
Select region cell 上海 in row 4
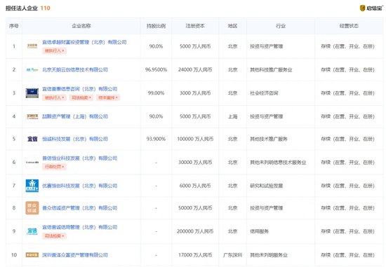(x=232, y=116)
